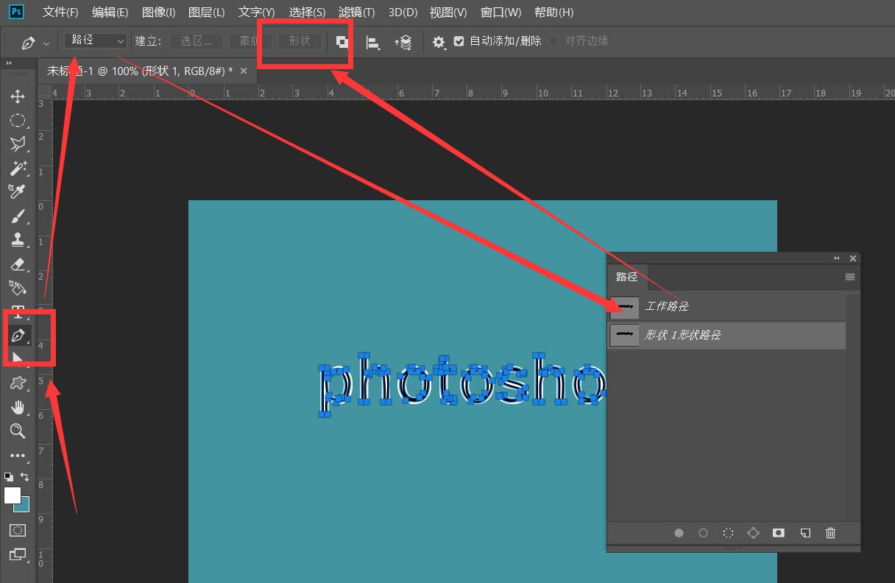Select the Path Selection arrow tool
The height and width of the screenshot is (583, 895).
click(18, 358)
